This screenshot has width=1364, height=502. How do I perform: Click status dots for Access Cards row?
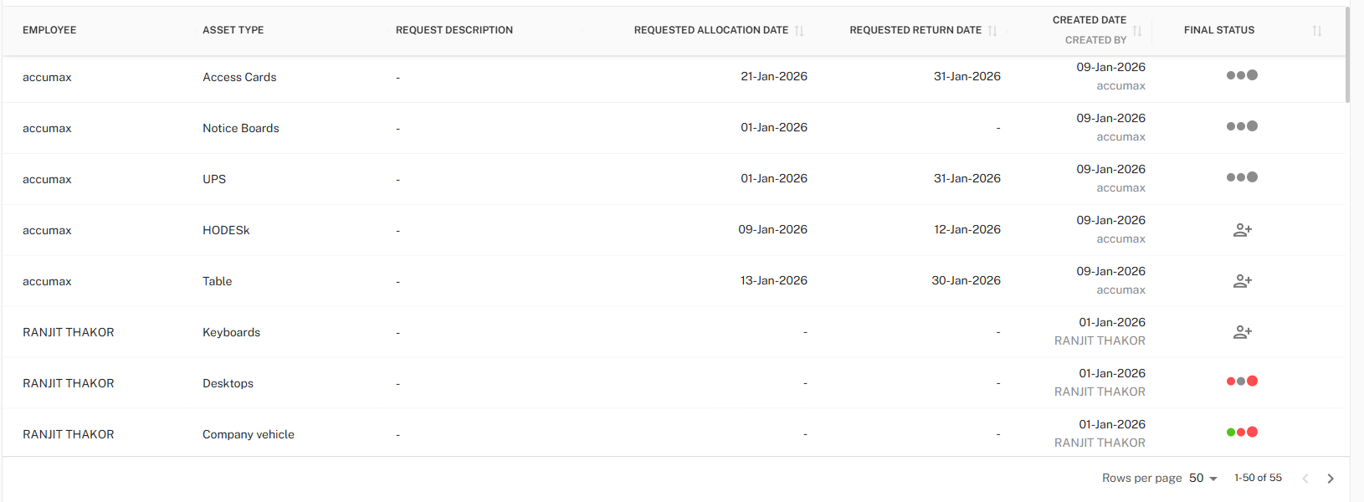[1242, 75]
